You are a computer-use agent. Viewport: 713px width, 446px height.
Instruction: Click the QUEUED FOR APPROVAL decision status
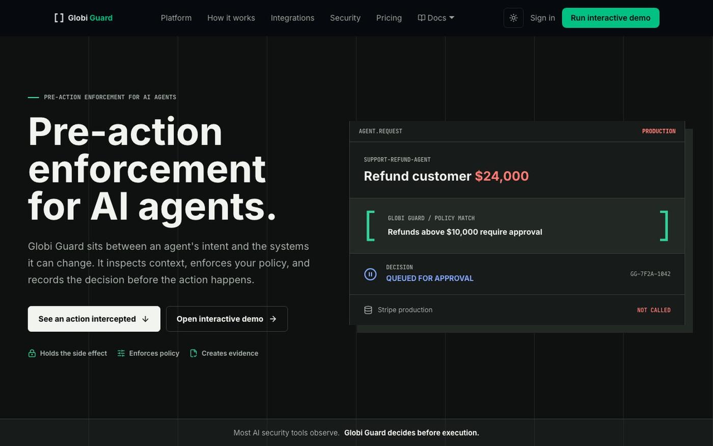(430, 278)
